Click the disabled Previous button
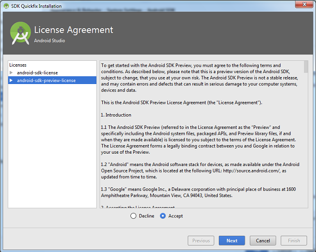The image size is (316, 252). [201, 241]
